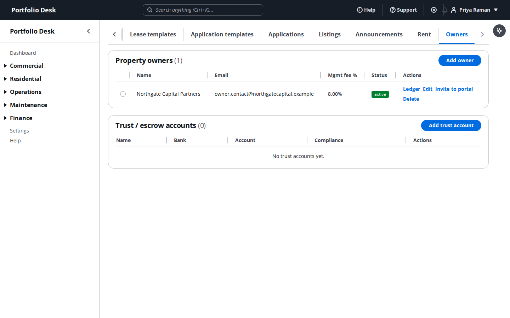Open the notifications bell
Image resolution: width=510 pixels, height=318 pixels.
[444, 10]
